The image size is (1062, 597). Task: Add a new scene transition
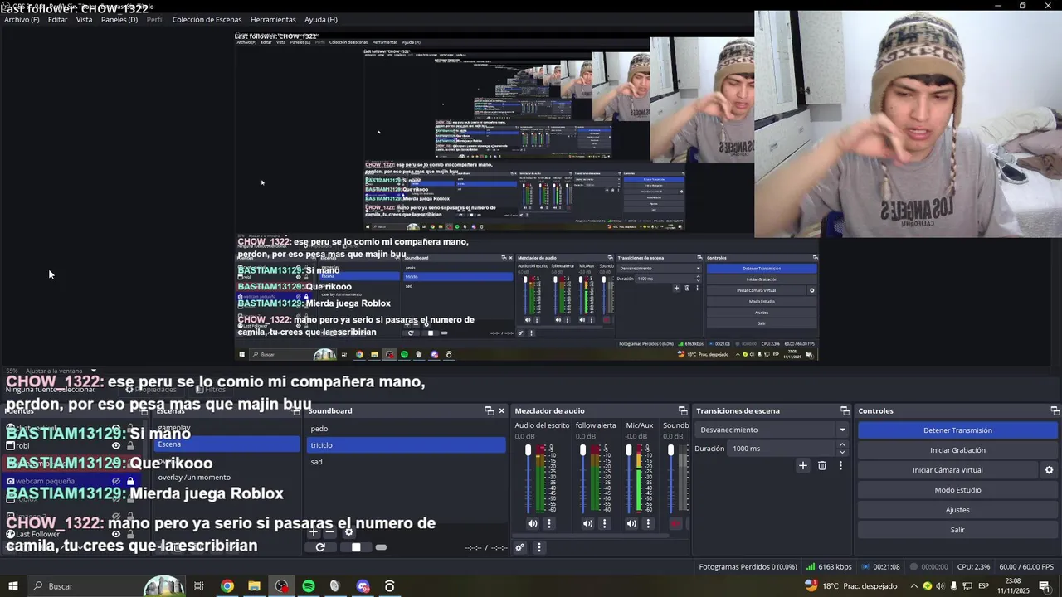point(803,466)
